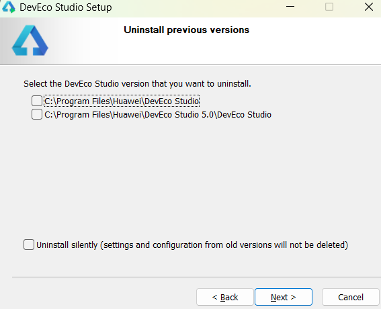Image resolution: width=381 pixels, height=309 pixels.
Task: Select the C:\Program Files\Huawei\DevEco Studio label
Action: pos(122,101)
